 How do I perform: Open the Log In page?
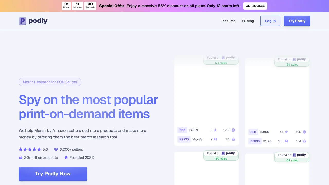tap(270, 21)
